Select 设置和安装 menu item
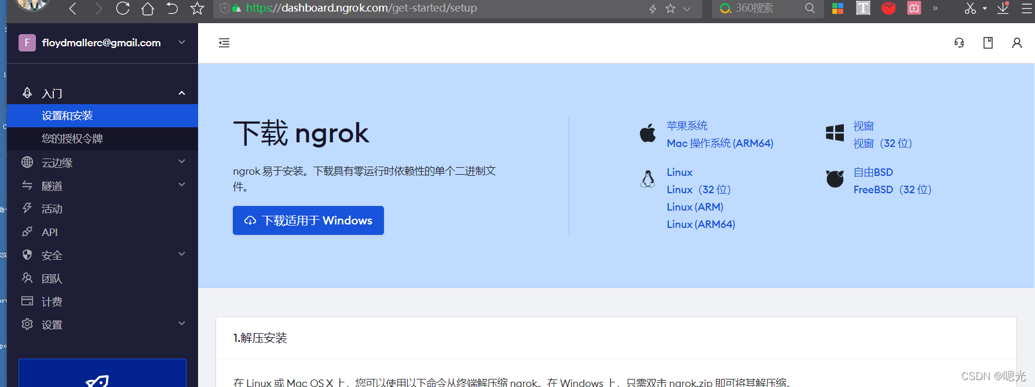Viewport: 1035px width, 387px height. click(103, 116)
